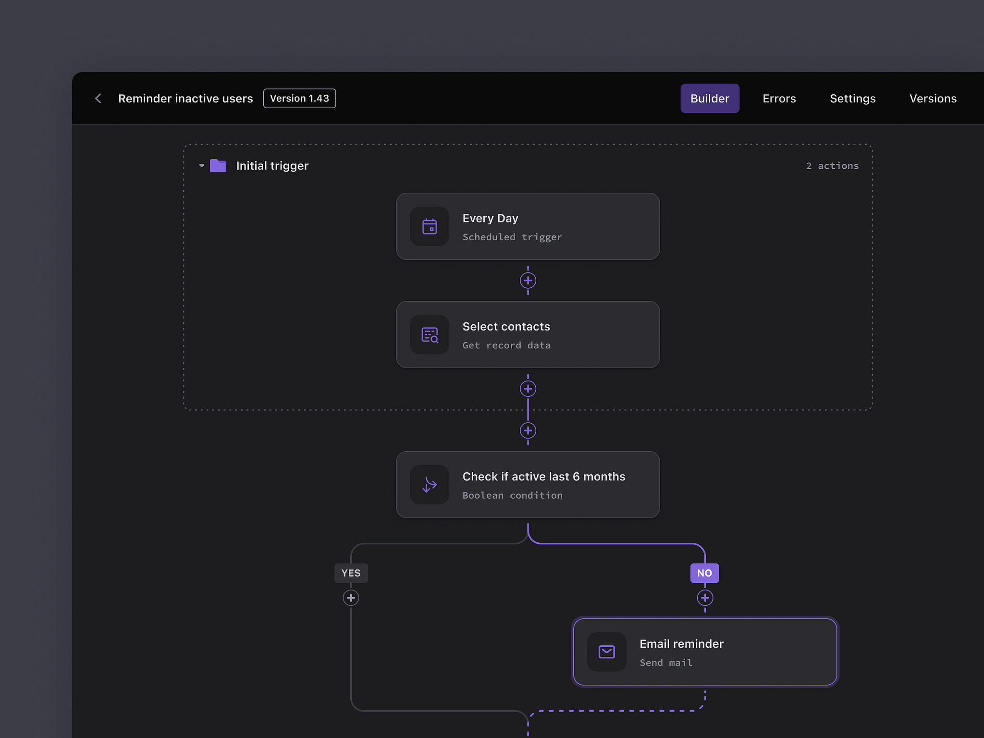Screen dimensions: 984x738
Task: Switch to the Errors tab
Action: (x=779, y=98)
